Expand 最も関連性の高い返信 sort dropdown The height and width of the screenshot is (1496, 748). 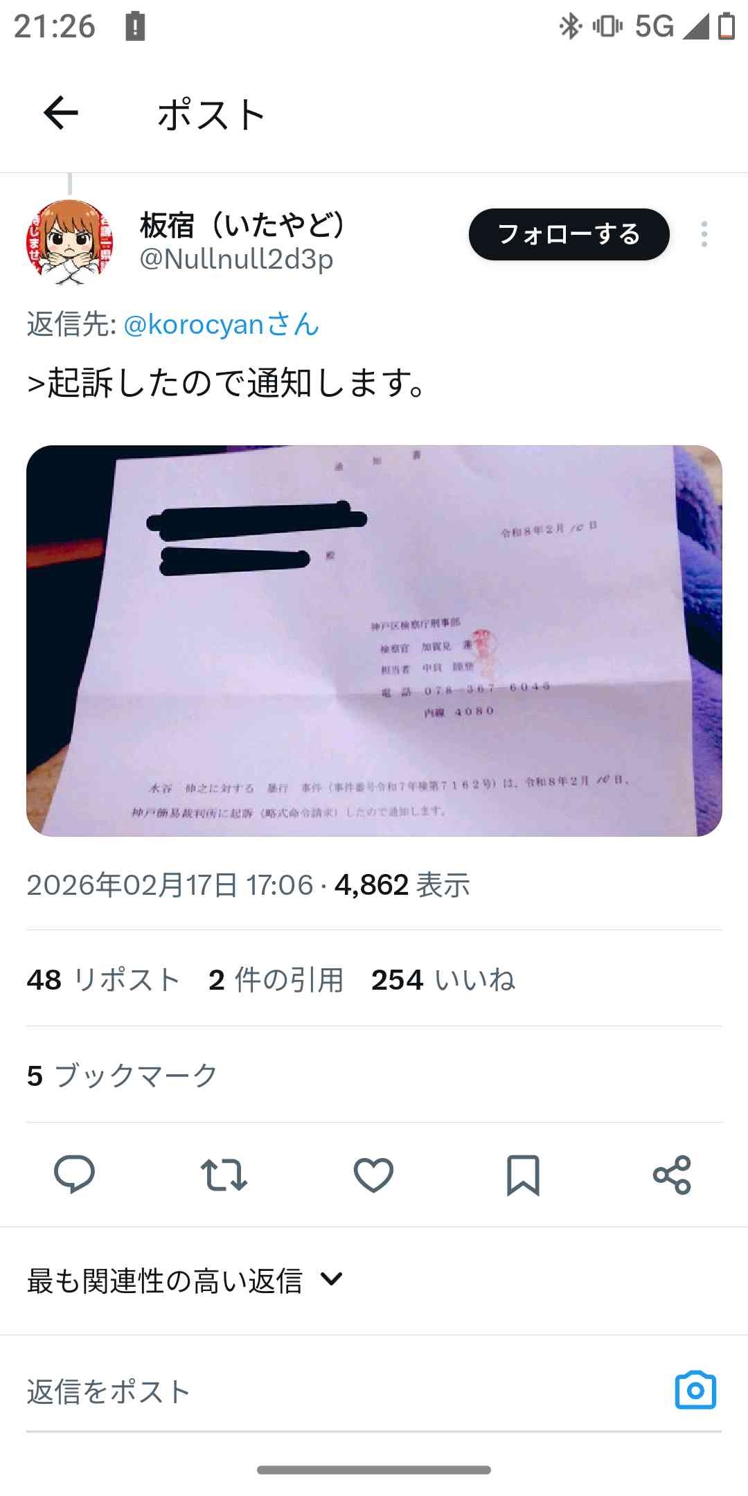pos(185,1281)
